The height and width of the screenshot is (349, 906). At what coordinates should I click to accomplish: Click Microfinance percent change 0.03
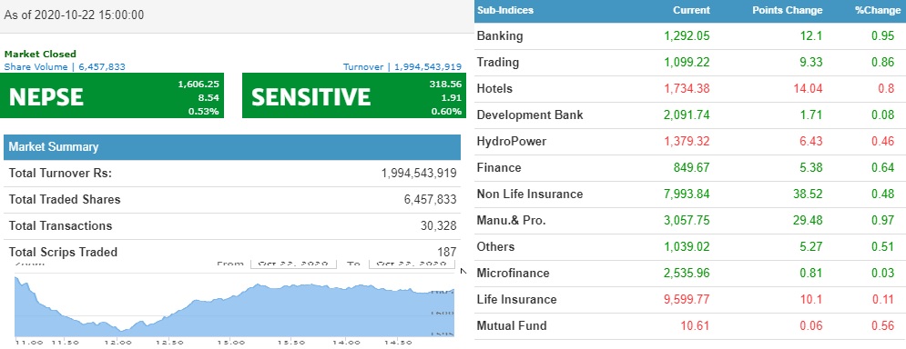point(883,273)
